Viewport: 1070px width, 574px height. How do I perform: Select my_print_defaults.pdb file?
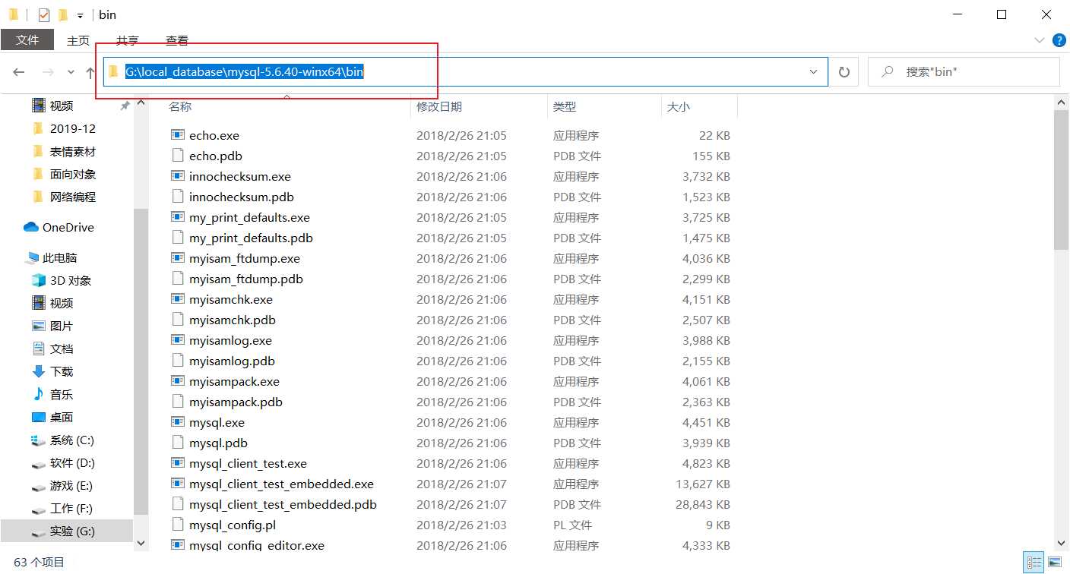pyautogui.click(x=251, y=238)
